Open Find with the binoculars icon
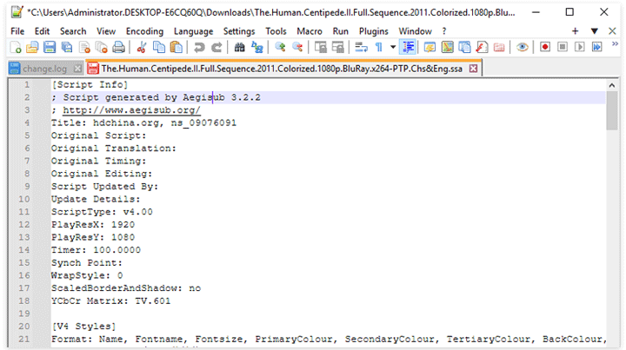This screenshot has width=626, height=350. tap(240, 48)
